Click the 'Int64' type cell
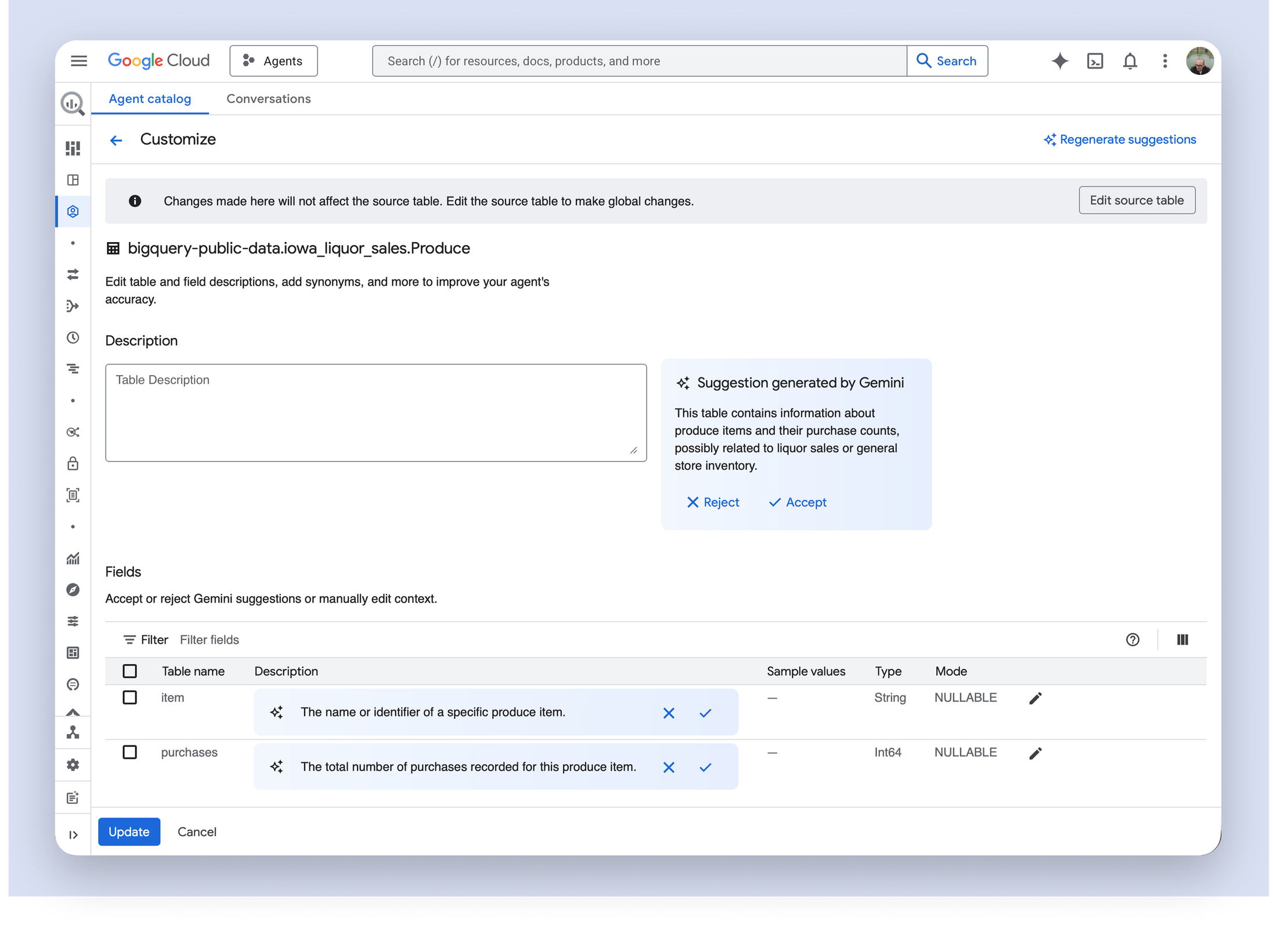The width and height of the screenshot is (1277, 929). [x=888, y=752]
